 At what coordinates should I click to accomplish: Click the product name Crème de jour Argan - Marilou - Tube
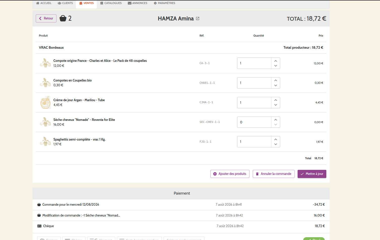[79, 100]
